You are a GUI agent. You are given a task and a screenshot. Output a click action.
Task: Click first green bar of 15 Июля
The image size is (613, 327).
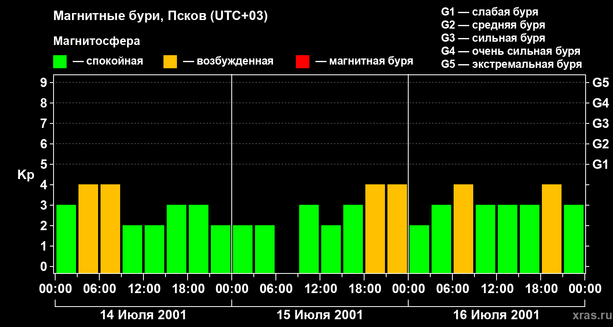[243, 249]
